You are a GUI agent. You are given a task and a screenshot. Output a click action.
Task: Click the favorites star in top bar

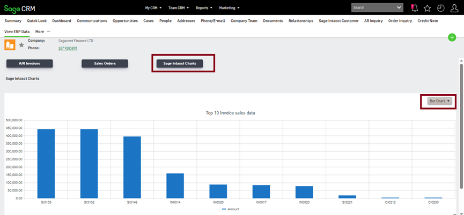click(427, 8)
